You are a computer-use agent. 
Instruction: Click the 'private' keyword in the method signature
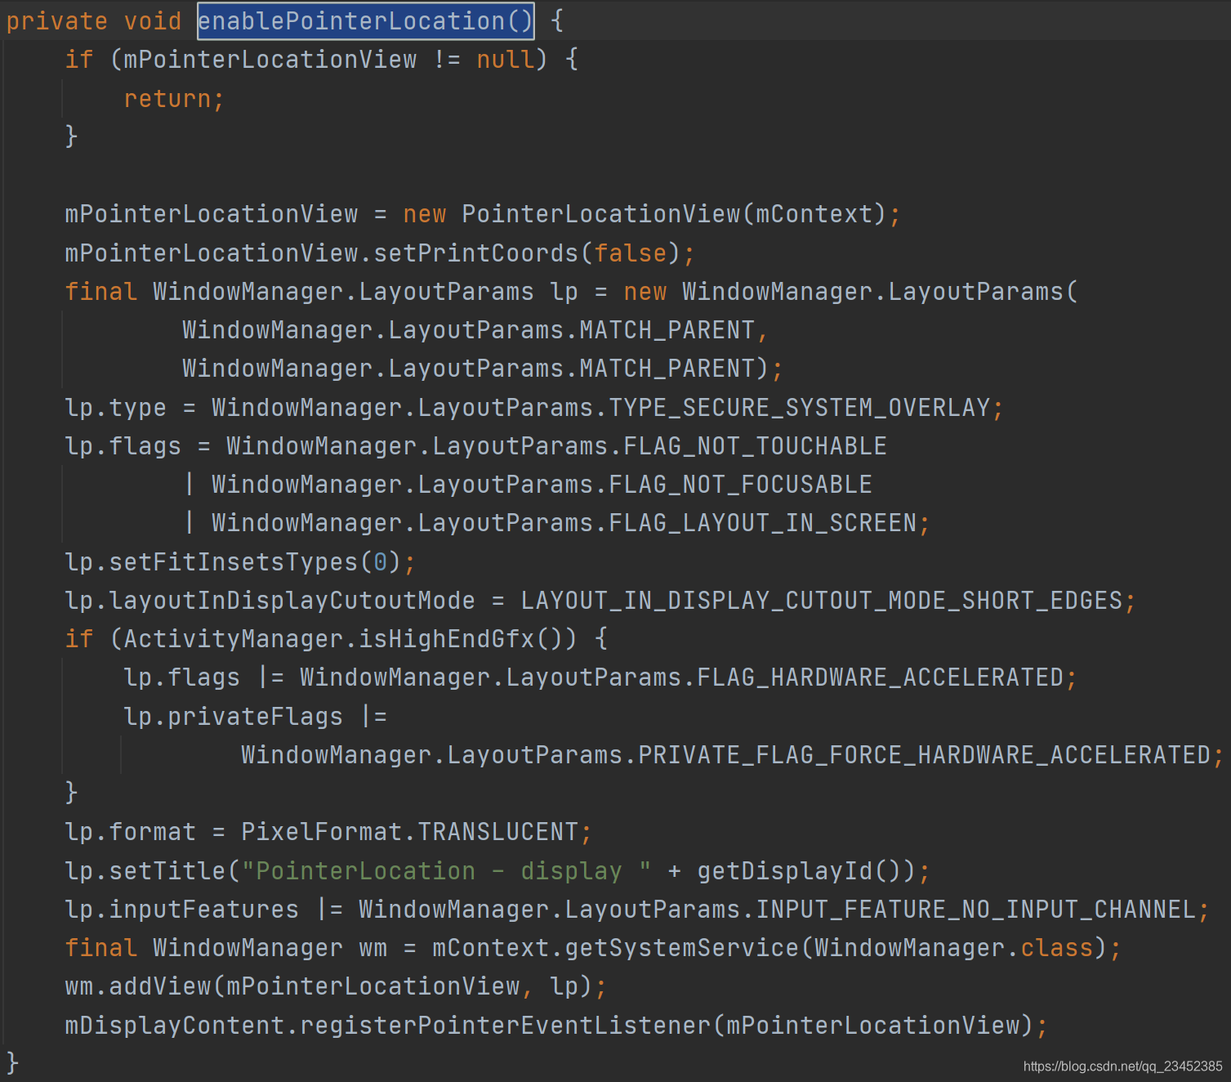coord(56,20)
